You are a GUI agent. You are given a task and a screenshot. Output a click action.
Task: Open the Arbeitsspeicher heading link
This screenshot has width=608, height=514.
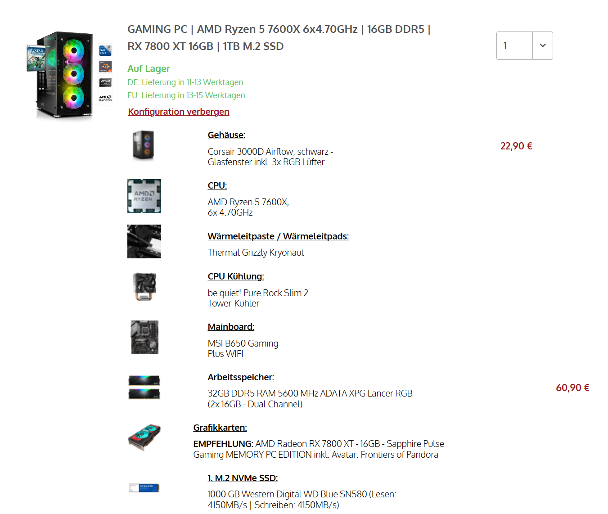(241, 377)
